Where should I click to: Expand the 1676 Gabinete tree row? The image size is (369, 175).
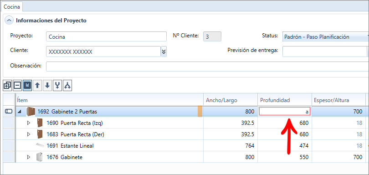(x=29, y=157)
